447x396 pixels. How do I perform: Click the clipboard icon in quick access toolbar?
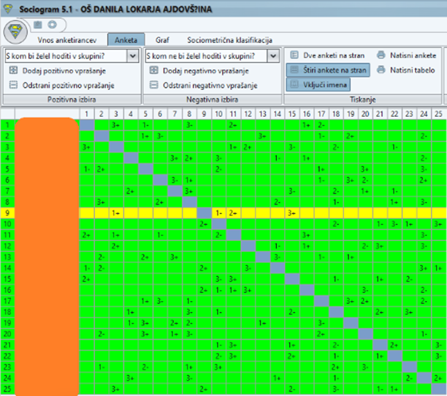tap(38, 25)
